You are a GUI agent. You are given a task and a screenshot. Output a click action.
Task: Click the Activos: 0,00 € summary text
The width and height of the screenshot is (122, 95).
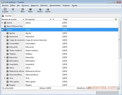pyautogui.click(x=45, y=88)
